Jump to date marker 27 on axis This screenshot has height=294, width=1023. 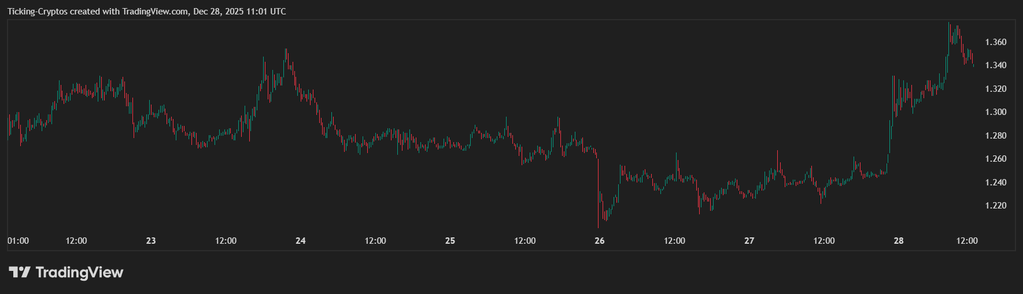(749, 241)
